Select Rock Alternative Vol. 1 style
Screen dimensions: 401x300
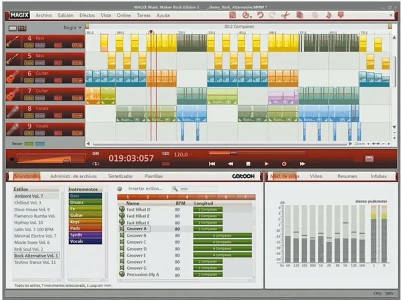pyautogui.click(x=37, y=255)
